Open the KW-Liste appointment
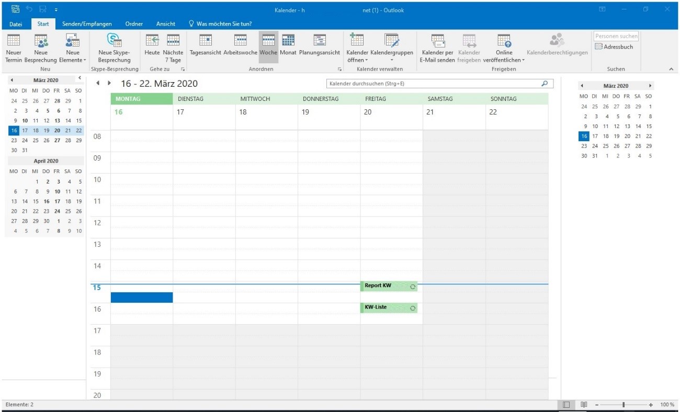Image resolution: width=680 pixels, height=412 pixels. coord(389,308)
